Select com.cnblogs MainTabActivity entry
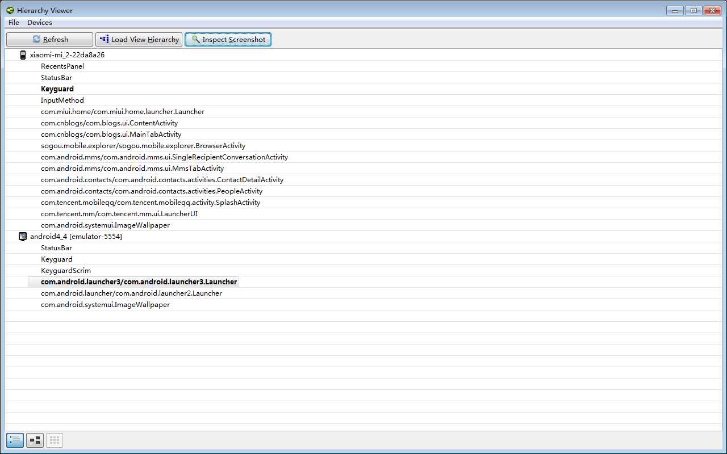Screen dimensions: 727x454 pos(111,134)
